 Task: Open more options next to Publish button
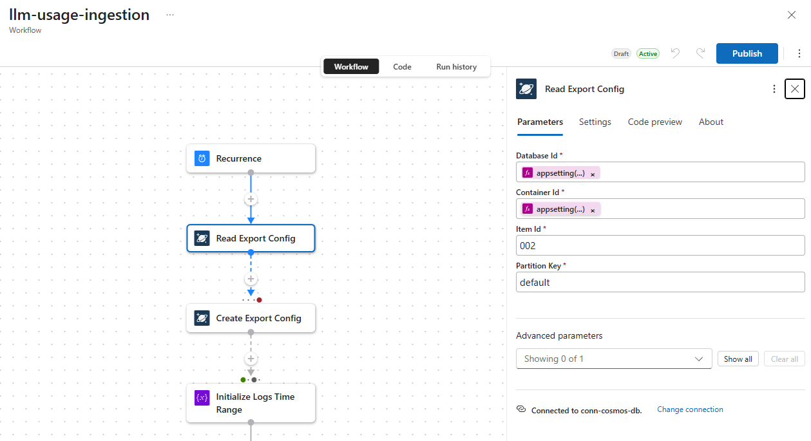[x=799, y=53]
